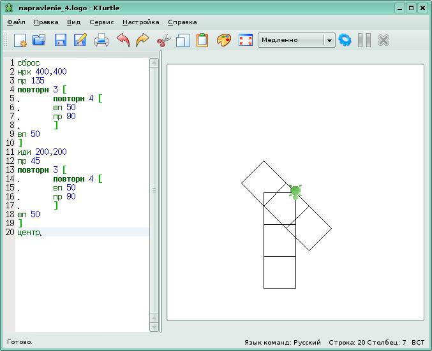This screenshot has height=351, width=432.
Task: Open the color picker palette icon
Action: click(224, 40)
